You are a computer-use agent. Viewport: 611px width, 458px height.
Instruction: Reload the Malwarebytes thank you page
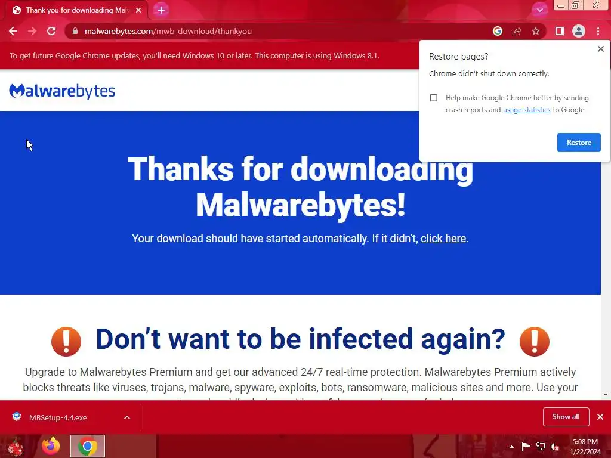pyautogui.click(x=51, y=31)
